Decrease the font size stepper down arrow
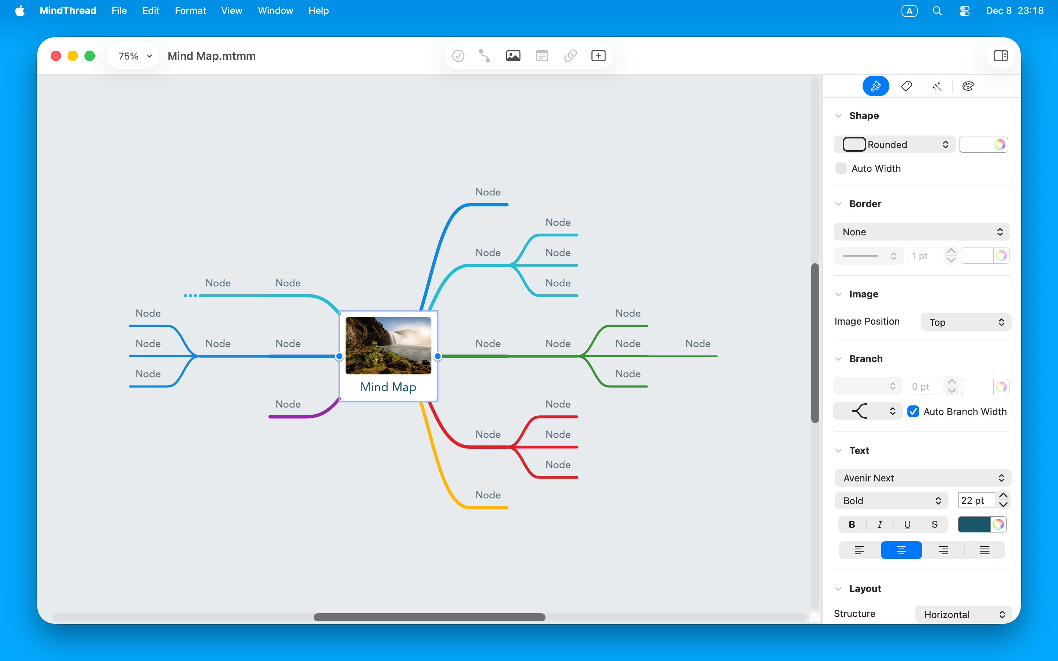Screen dimensions: 1058x661 (1003, 505)
